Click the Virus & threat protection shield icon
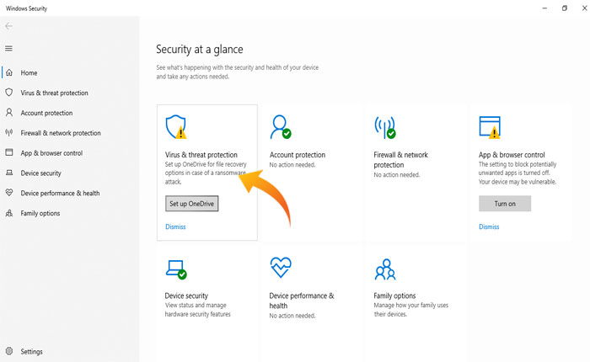This screenshot has height=362, width=590. click(176, 127)
